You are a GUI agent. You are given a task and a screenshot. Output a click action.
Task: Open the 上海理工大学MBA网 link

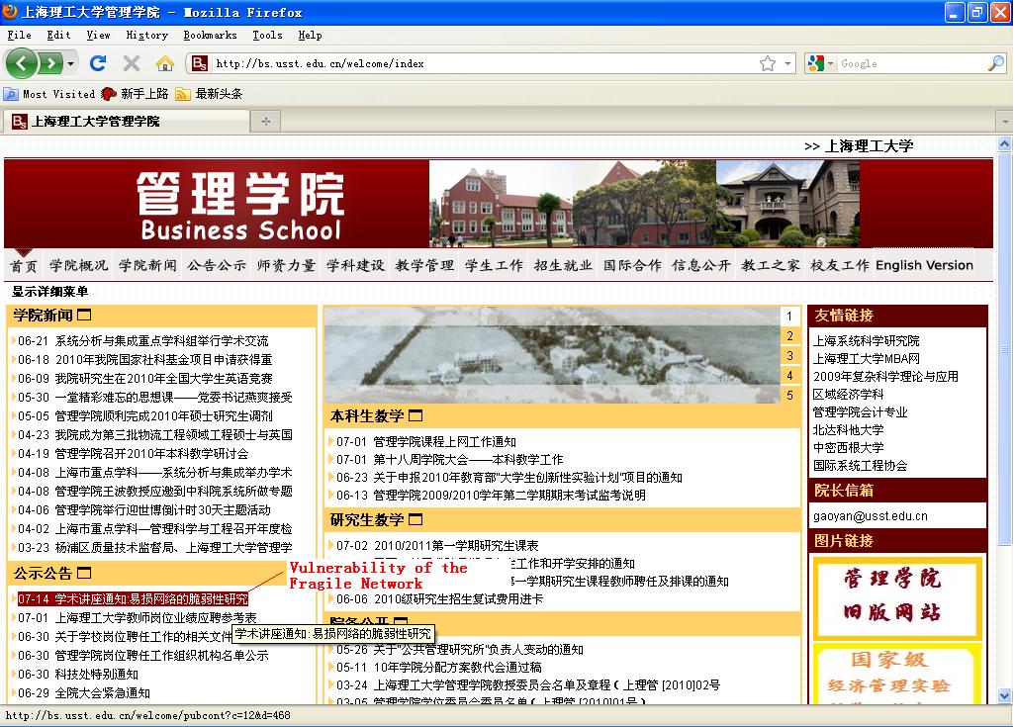coord(866,358)
